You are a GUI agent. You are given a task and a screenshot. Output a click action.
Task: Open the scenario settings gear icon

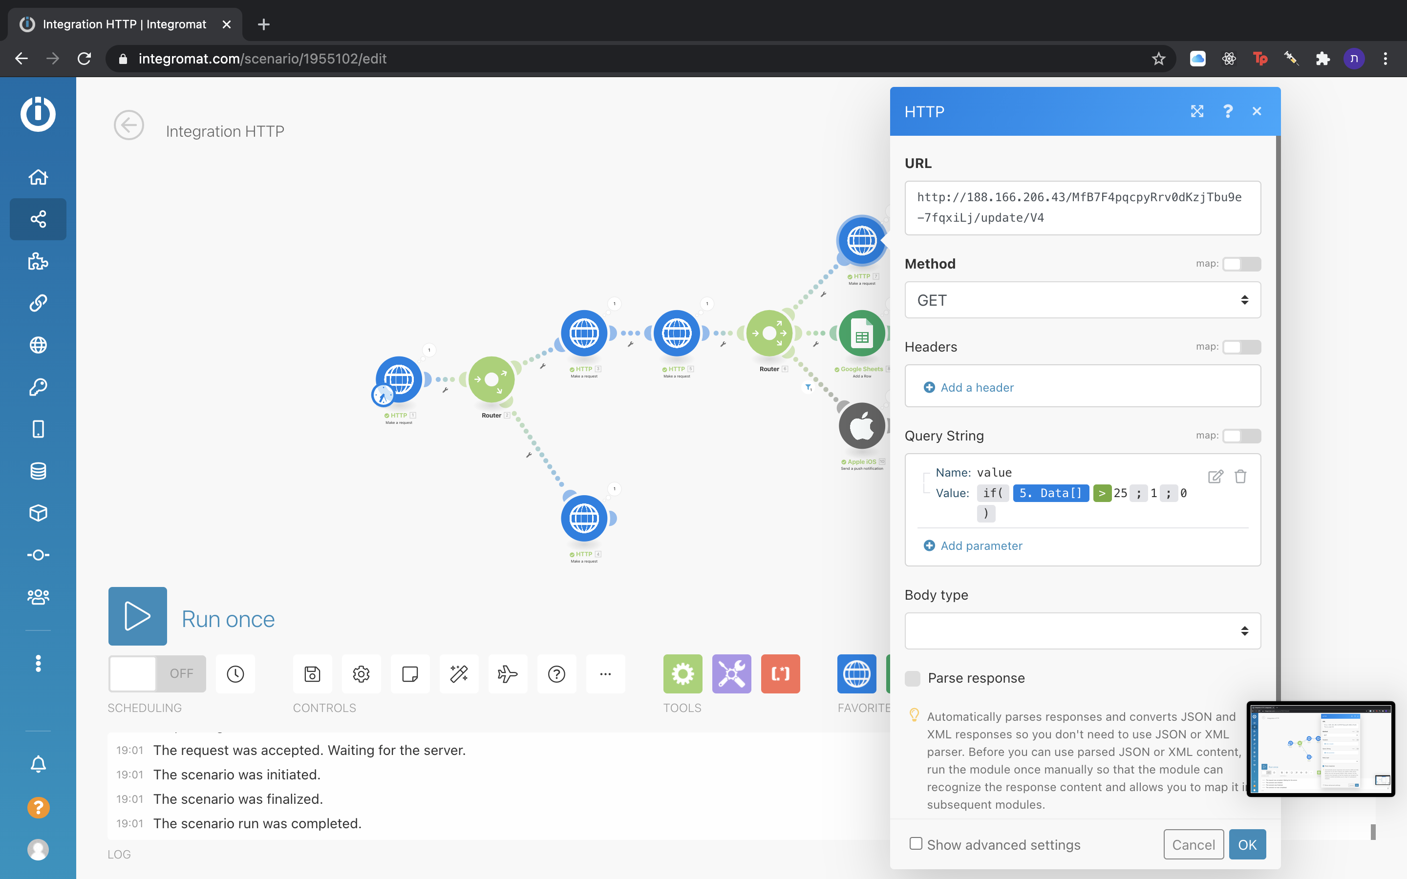pos(361,674)
